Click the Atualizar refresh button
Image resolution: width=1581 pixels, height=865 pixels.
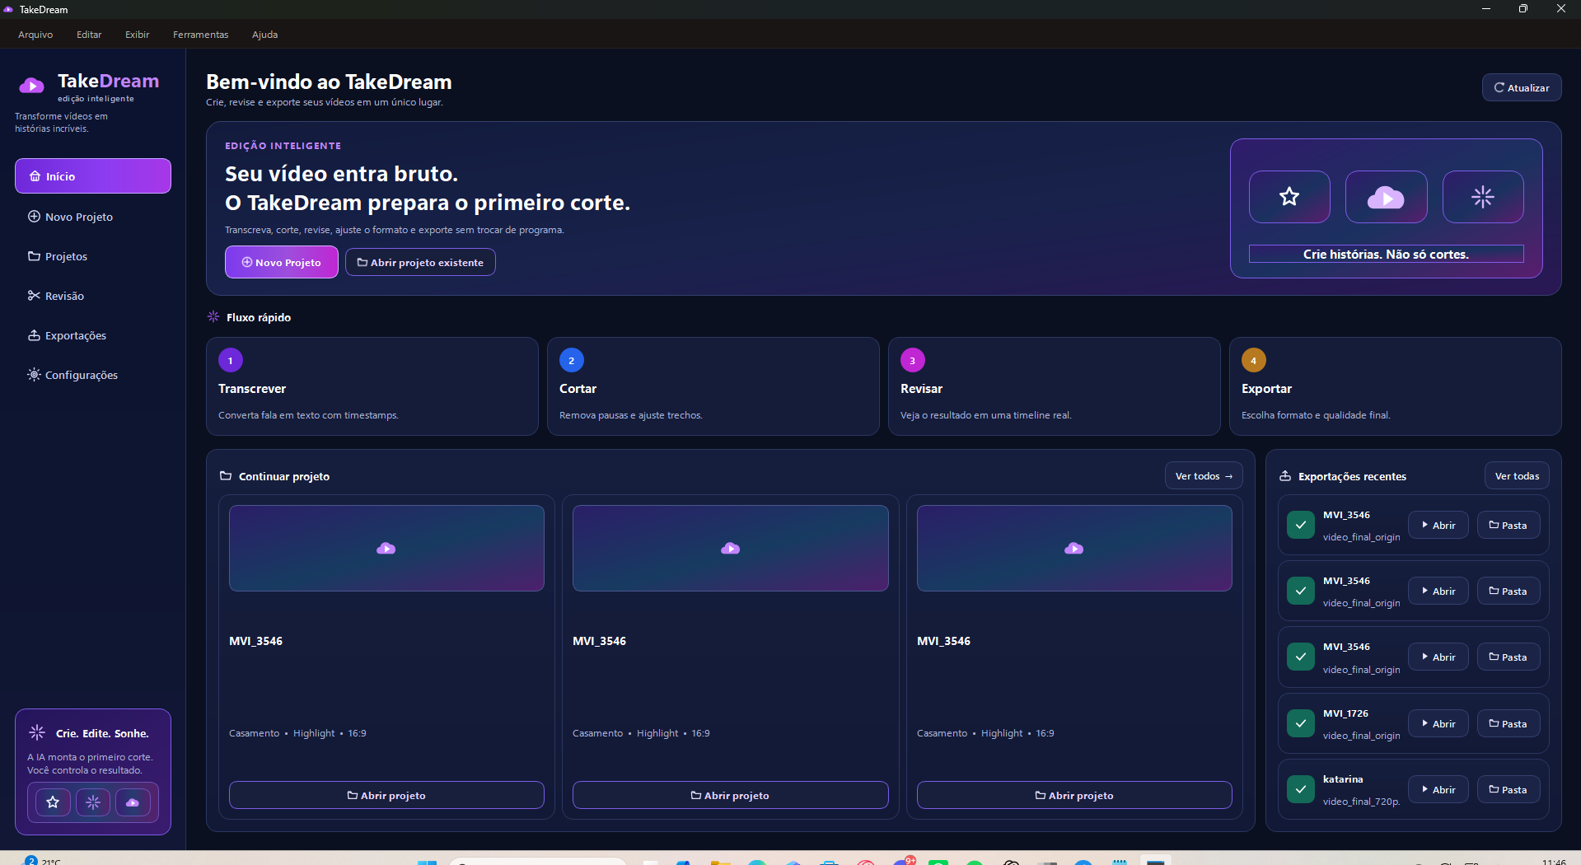click(1522, 87)
